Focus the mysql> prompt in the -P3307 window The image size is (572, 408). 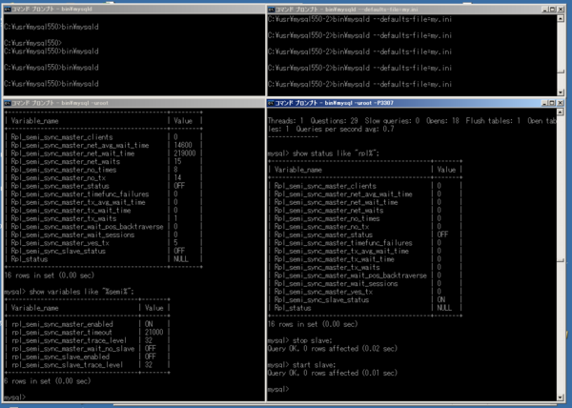point(278,389)
